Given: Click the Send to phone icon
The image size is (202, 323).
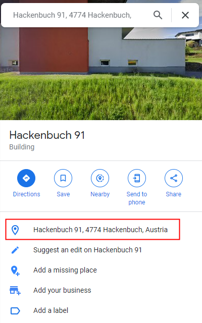Looking at the screenshot, I should point(137,178).
